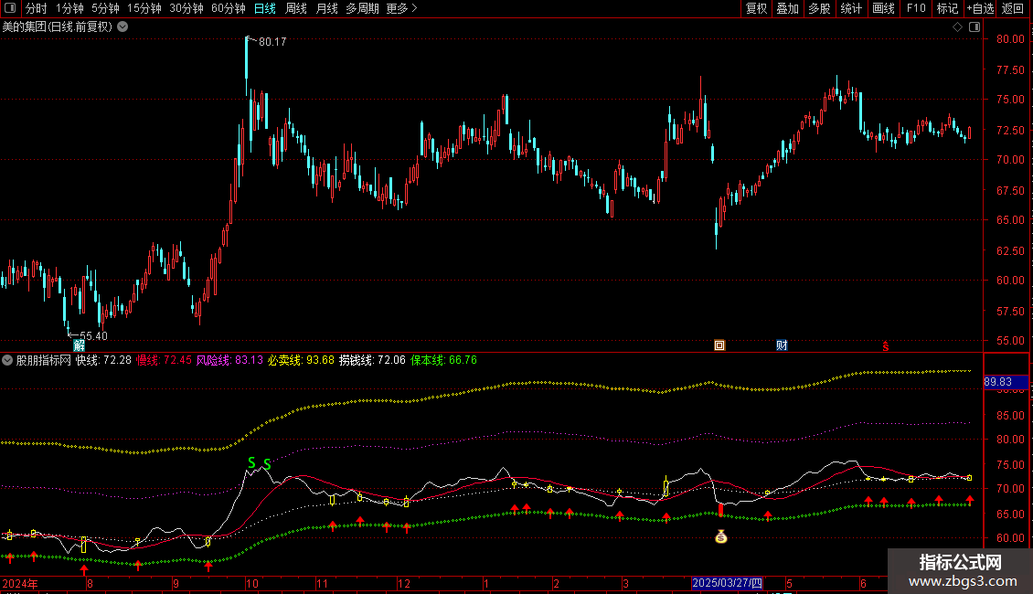The width and height of the screenshot is (1033, 594).
Task: Open the 统计 statistics tool
Action: click(x=851, y=8)
